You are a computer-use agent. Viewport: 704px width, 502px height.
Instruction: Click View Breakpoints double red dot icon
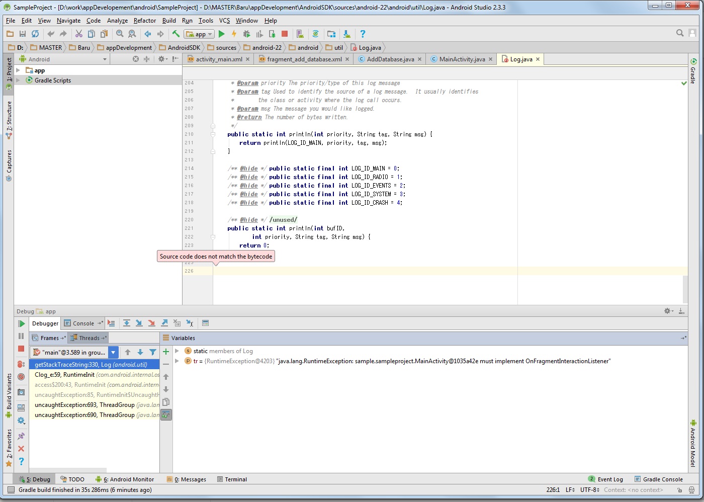pyautogui.click(x=21, y=364)
